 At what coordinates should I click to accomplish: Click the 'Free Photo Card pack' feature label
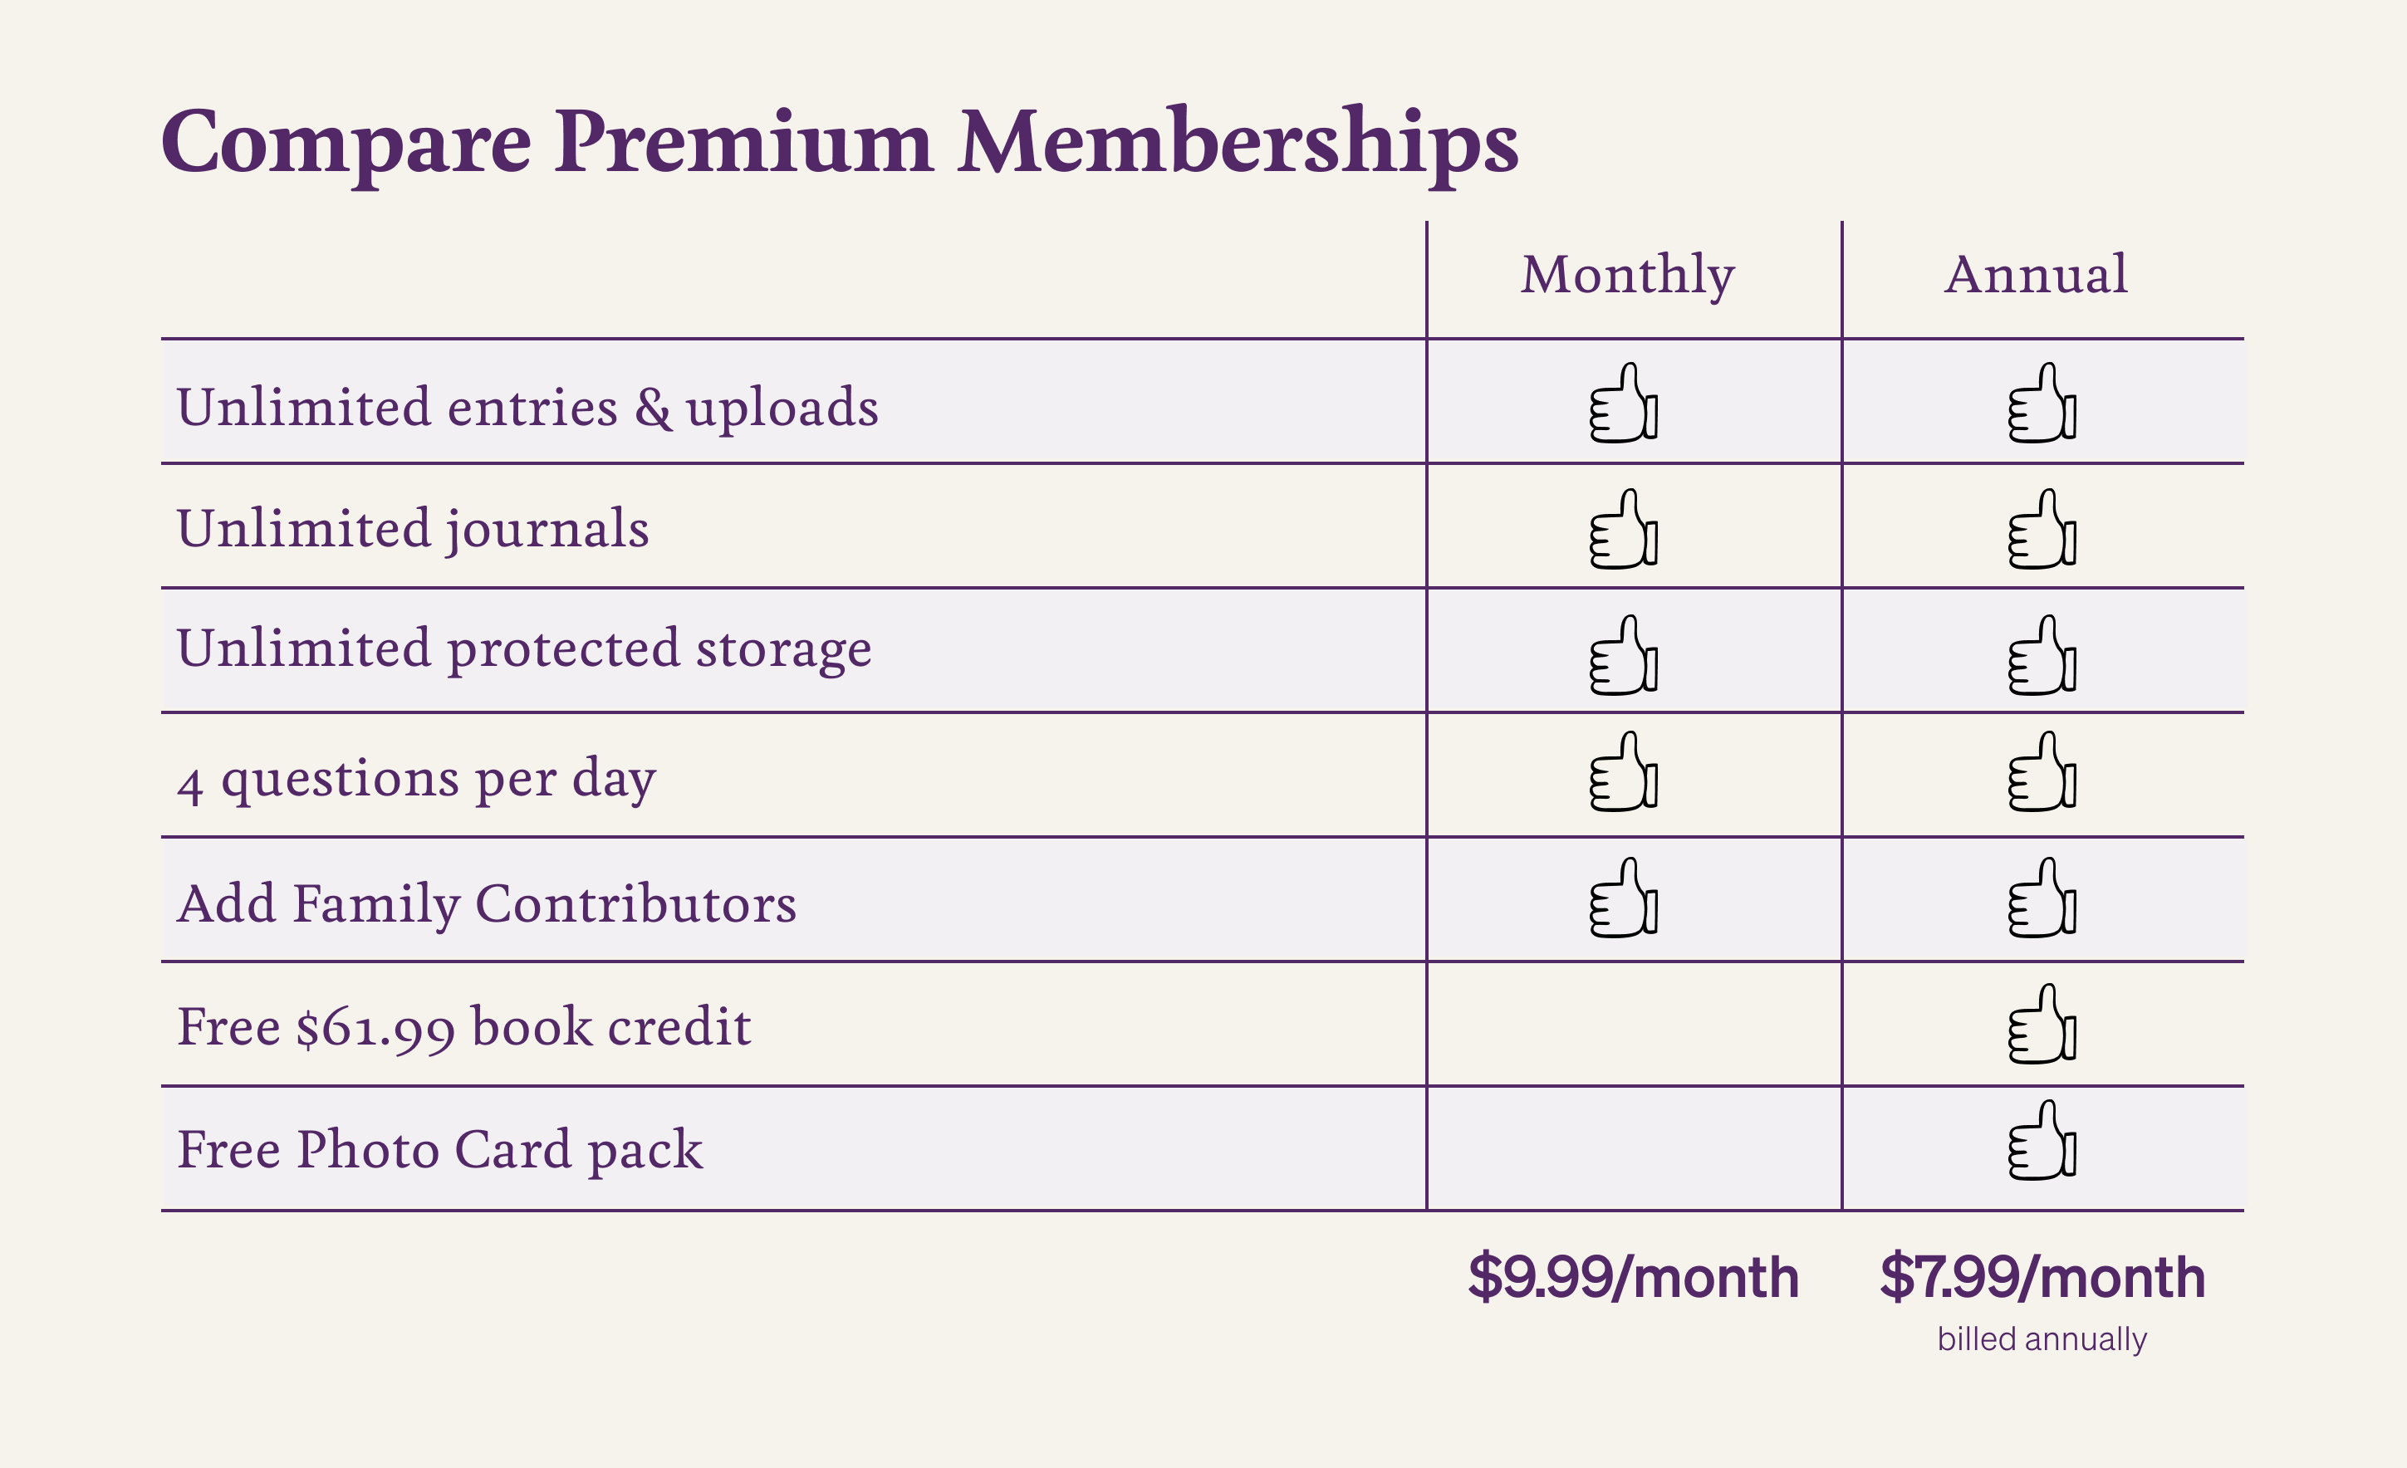[439, 1150]
